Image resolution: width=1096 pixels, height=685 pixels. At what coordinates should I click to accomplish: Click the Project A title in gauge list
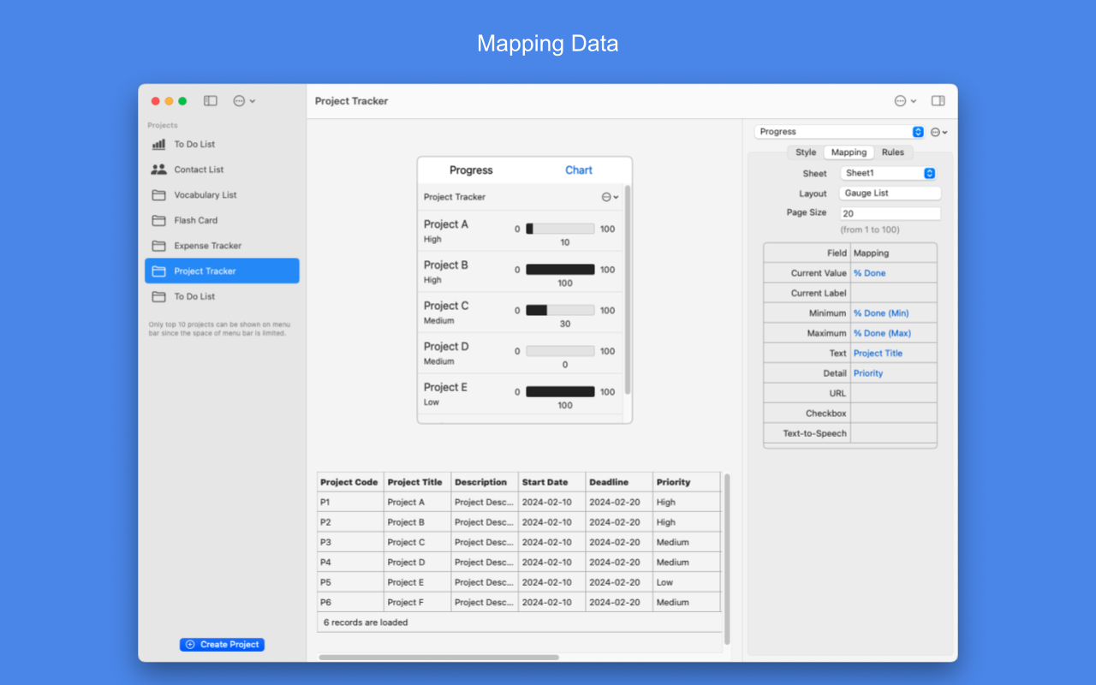pos(446,224)
